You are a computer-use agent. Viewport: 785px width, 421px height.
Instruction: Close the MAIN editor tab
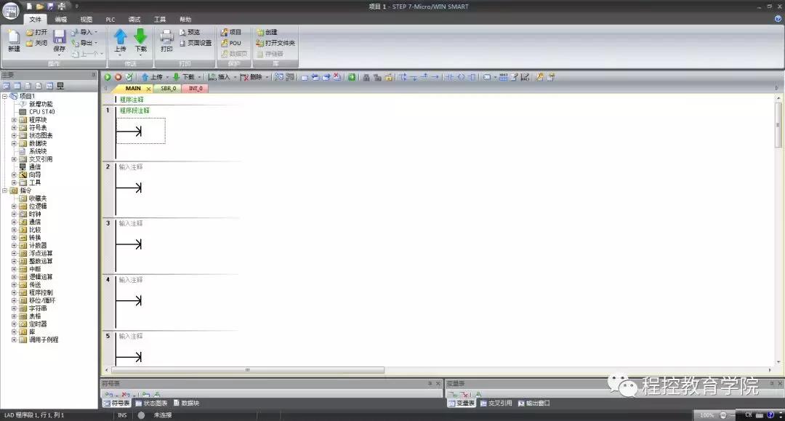(148, 89)
